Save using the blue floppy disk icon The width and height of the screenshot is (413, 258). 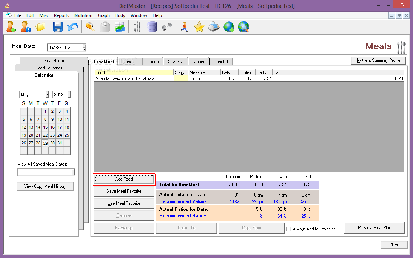pyautogui.click(x=58, y=27)
